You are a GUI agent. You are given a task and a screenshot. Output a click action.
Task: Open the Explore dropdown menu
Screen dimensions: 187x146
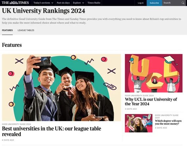78,3
